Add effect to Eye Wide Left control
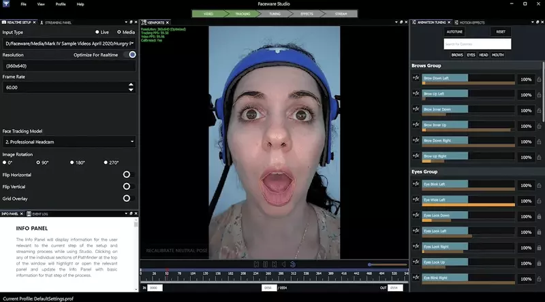 point(416,199)
